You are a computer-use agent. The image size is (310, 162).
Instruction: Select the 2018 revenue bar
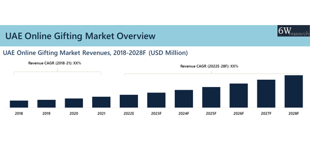click(x=19, y=104)
